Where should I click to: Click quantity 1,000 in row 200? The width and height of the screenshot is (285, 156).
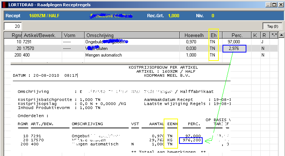[191, 55]
